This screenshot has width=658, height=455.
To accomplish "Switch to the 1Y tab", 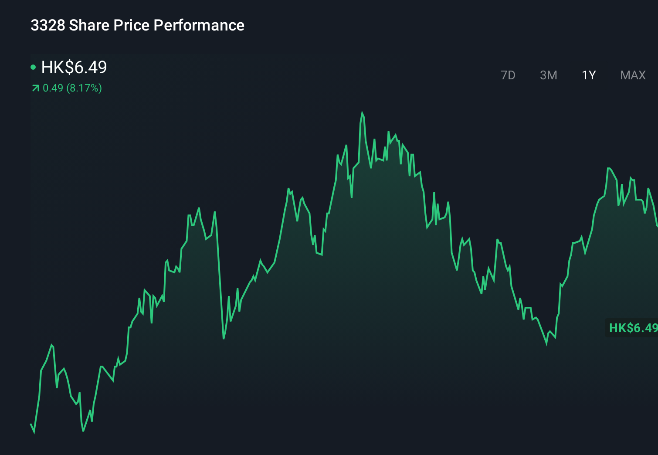I will point(589,75).
